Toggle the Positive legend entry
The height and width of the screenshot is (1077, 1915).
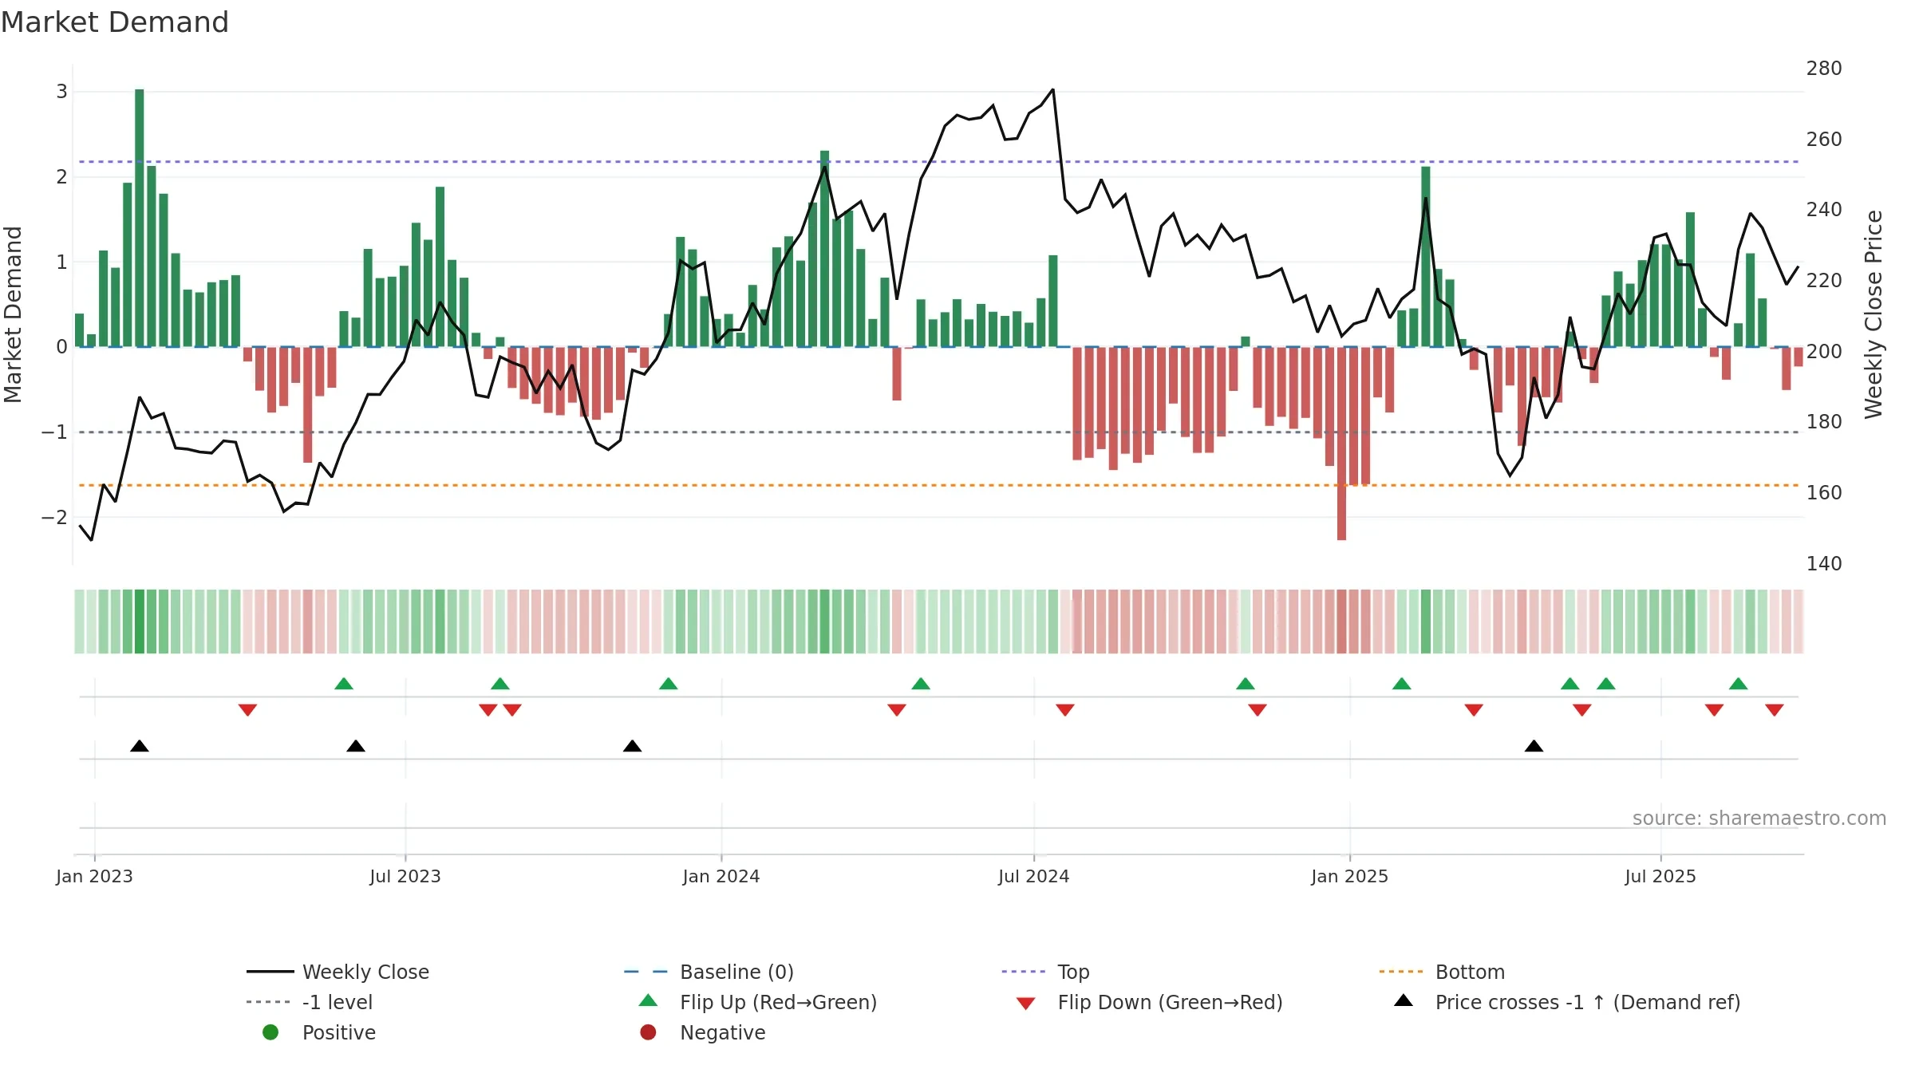coord(319,1032)
